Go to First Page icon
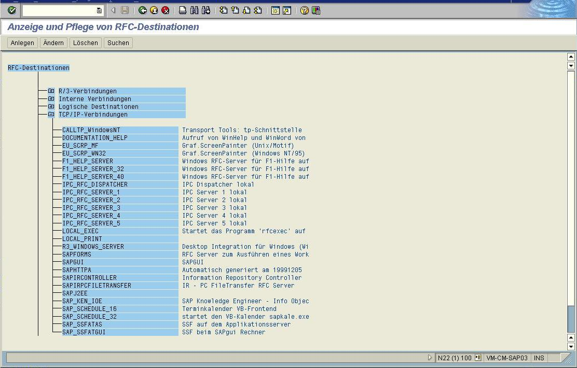577x368 pixels. tap(223, 10)
